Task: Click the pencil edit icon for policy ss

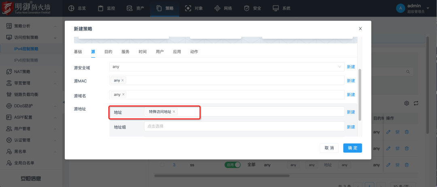Action: [x=388, y=165]
